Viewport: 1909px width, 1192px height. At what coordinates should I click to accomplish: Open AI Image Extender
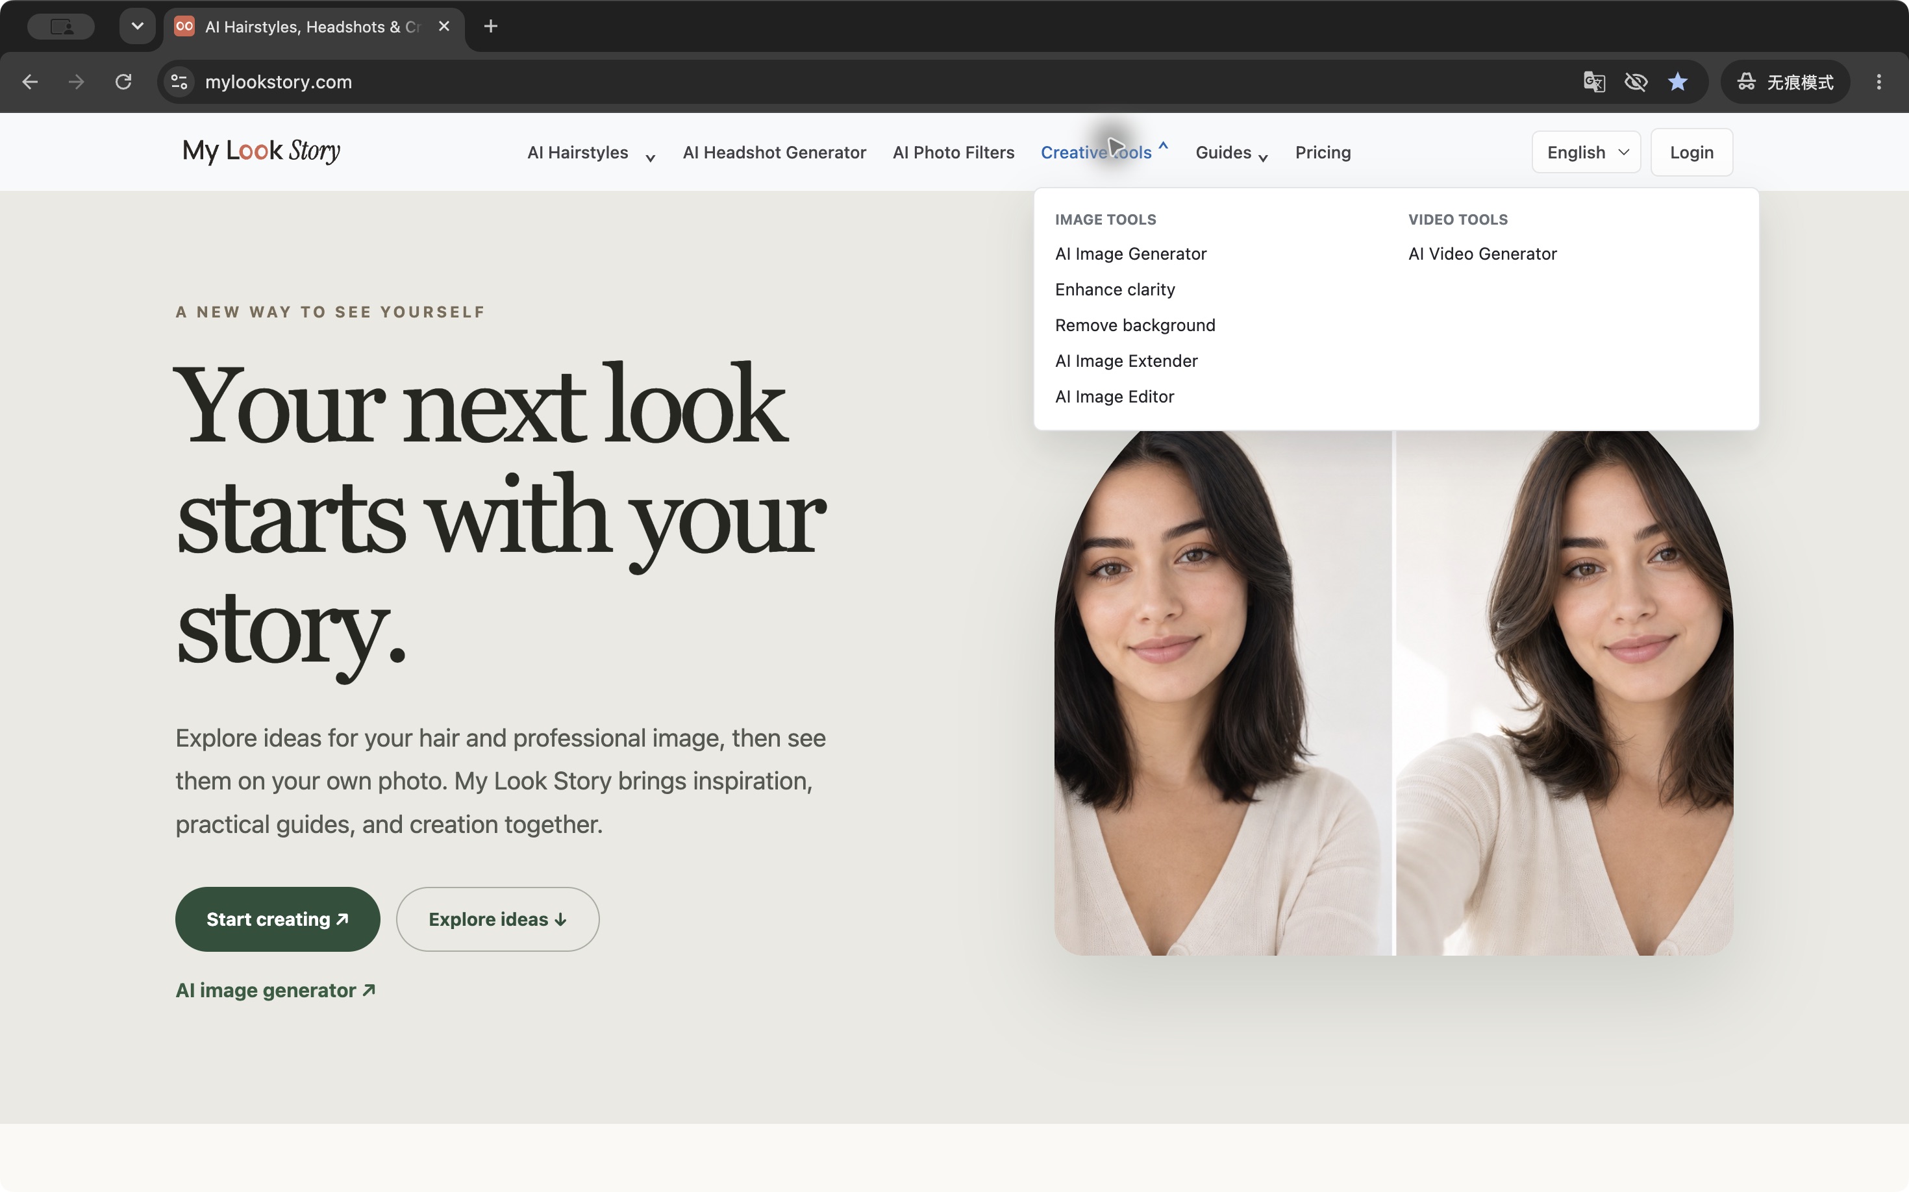pos(1126,361)
